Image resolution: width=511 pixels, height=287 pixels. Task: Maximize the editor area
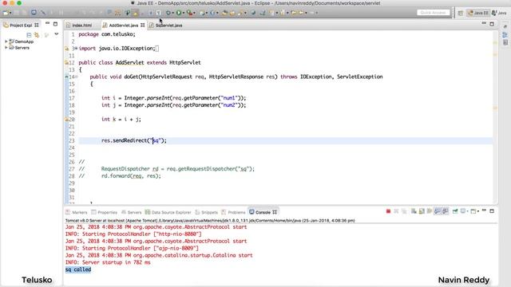492,23
